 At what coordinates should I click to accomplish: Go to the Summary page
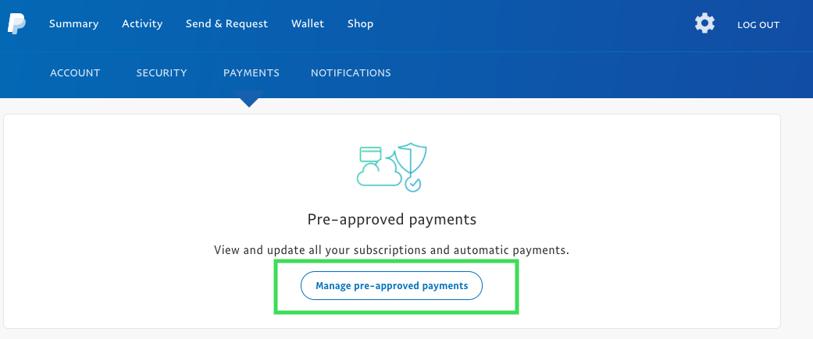[73, 24]
